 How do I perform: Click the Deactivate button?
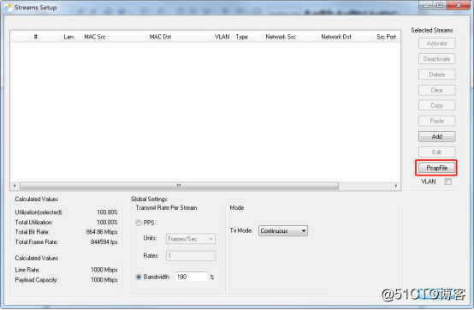coord(436,59)
